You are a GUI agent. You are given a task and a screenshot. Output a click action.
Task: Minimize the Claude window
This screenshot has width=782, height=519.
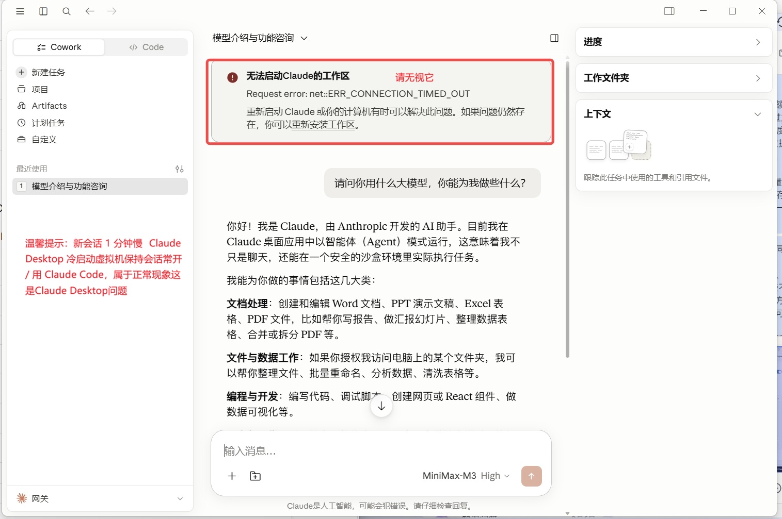[703, 11]
